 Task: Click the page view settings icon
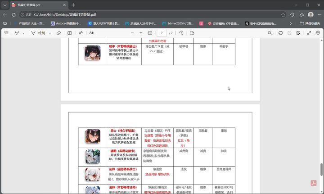point(192,33)
